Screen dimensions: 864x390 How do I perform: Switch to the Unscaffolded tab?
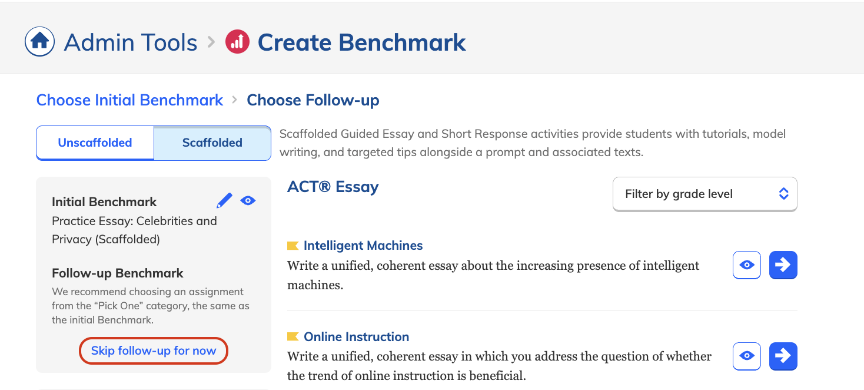tap(95, 143)
